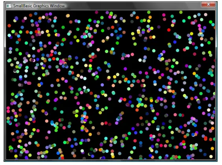
Task: Click the isolated brown dot in lower middle
Action: 98,133
